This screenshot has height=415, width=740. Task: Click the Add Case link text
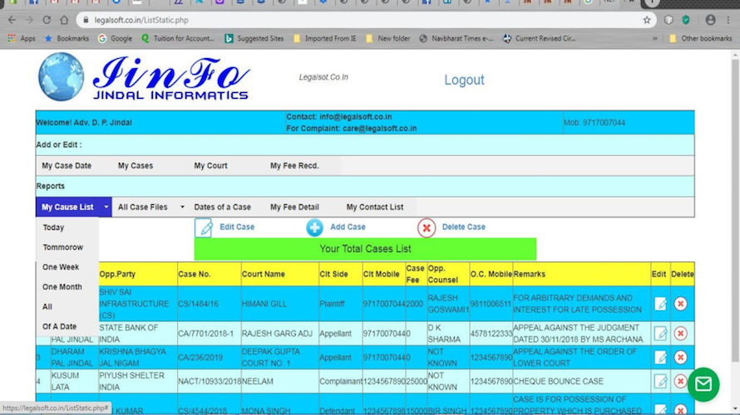point(348,227)
